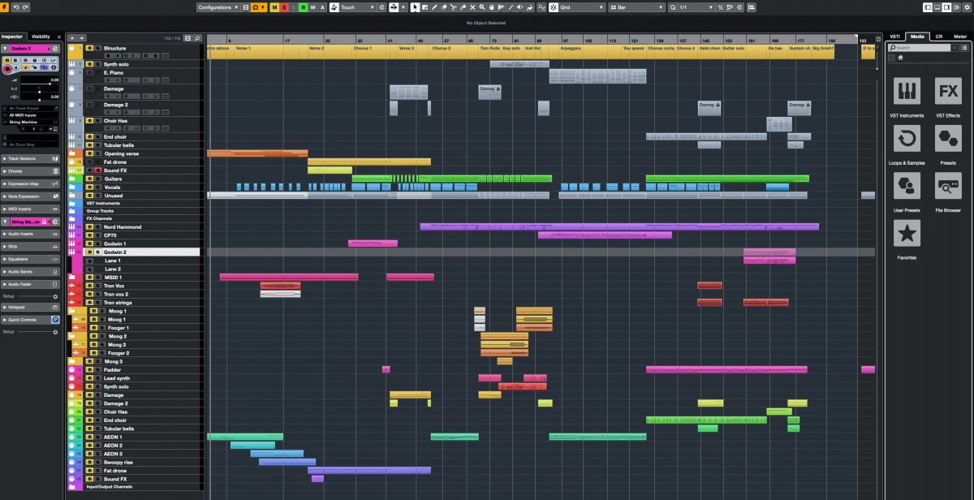Toggle the global Solo (S) state button
The width and height of the screenshot is (974, 500).
coord(284,7)
